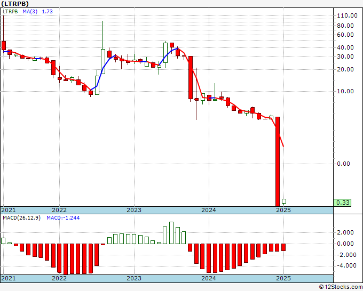Image resolution: width=363 pixels, height=291 pixels.
Task: Click the green 0.33 current price tag
Action: pyautogui.click(x=342, y=203)
